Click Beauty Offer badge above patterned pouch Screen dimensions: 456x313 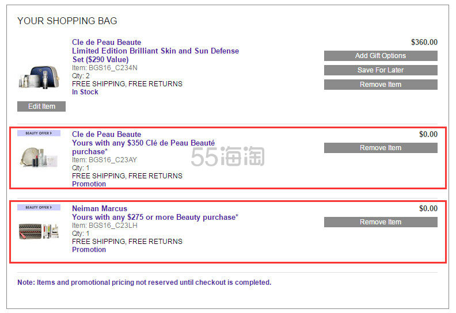[39, 207]
